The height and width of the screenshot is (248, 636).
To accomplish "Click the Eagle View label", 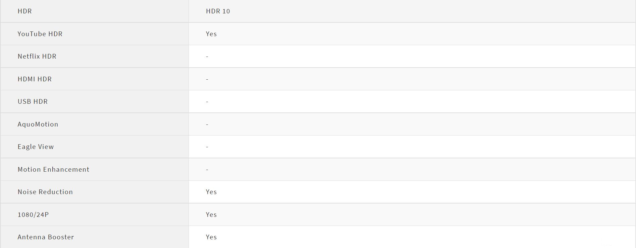I will [36, 147].
